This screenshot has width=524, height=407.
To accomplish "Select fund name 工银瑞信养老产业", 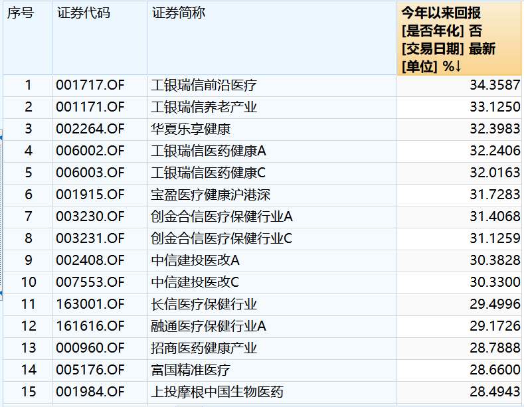I will pyautogui.click(x=203, y=108).
